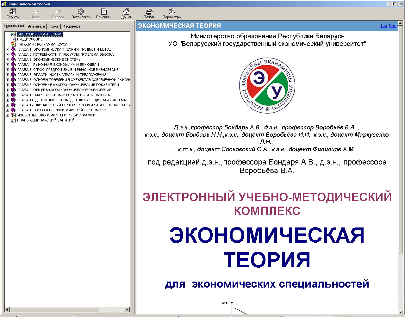The height and width of the screenshot is (317, 405).
Task: Expand ГЛАВА 8 plus box
Action: (x=8, y=85)
